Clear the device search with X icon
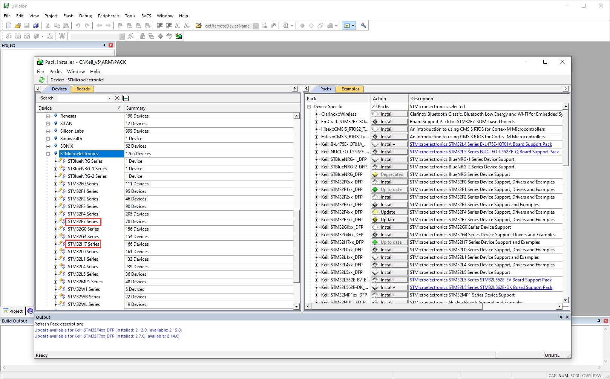610x379 pixels. point(117,98)
